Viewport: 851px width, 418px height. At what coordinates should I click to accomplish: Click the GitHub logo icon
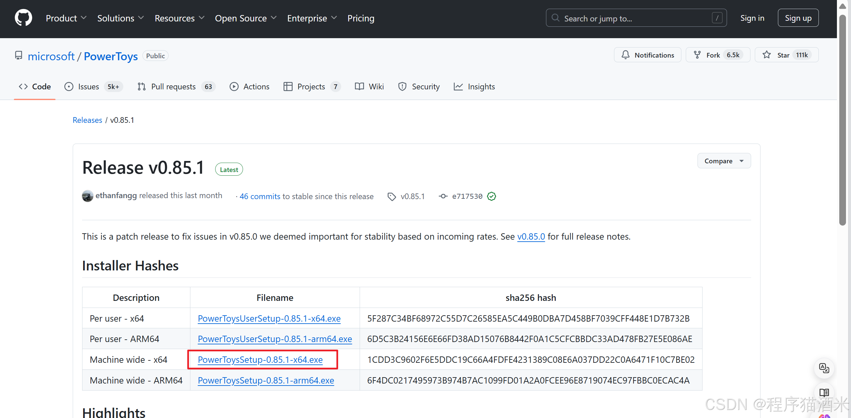[x=23, y=18]
